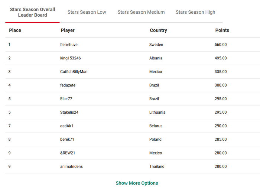Image resolution: width=260 pixels, height=192 pixels.
Task: Click the Place column header
Action: click(15, 30)
